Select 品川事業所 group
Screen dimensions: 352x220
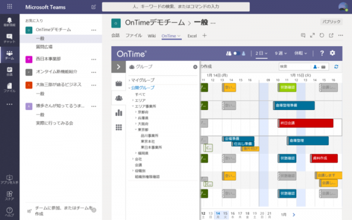point(150,136)
